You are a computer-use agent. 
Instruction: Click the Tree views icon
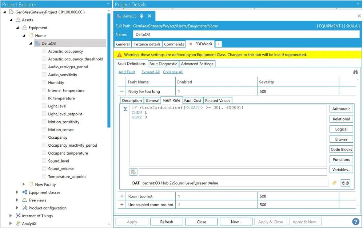click(x=24, y=200)
